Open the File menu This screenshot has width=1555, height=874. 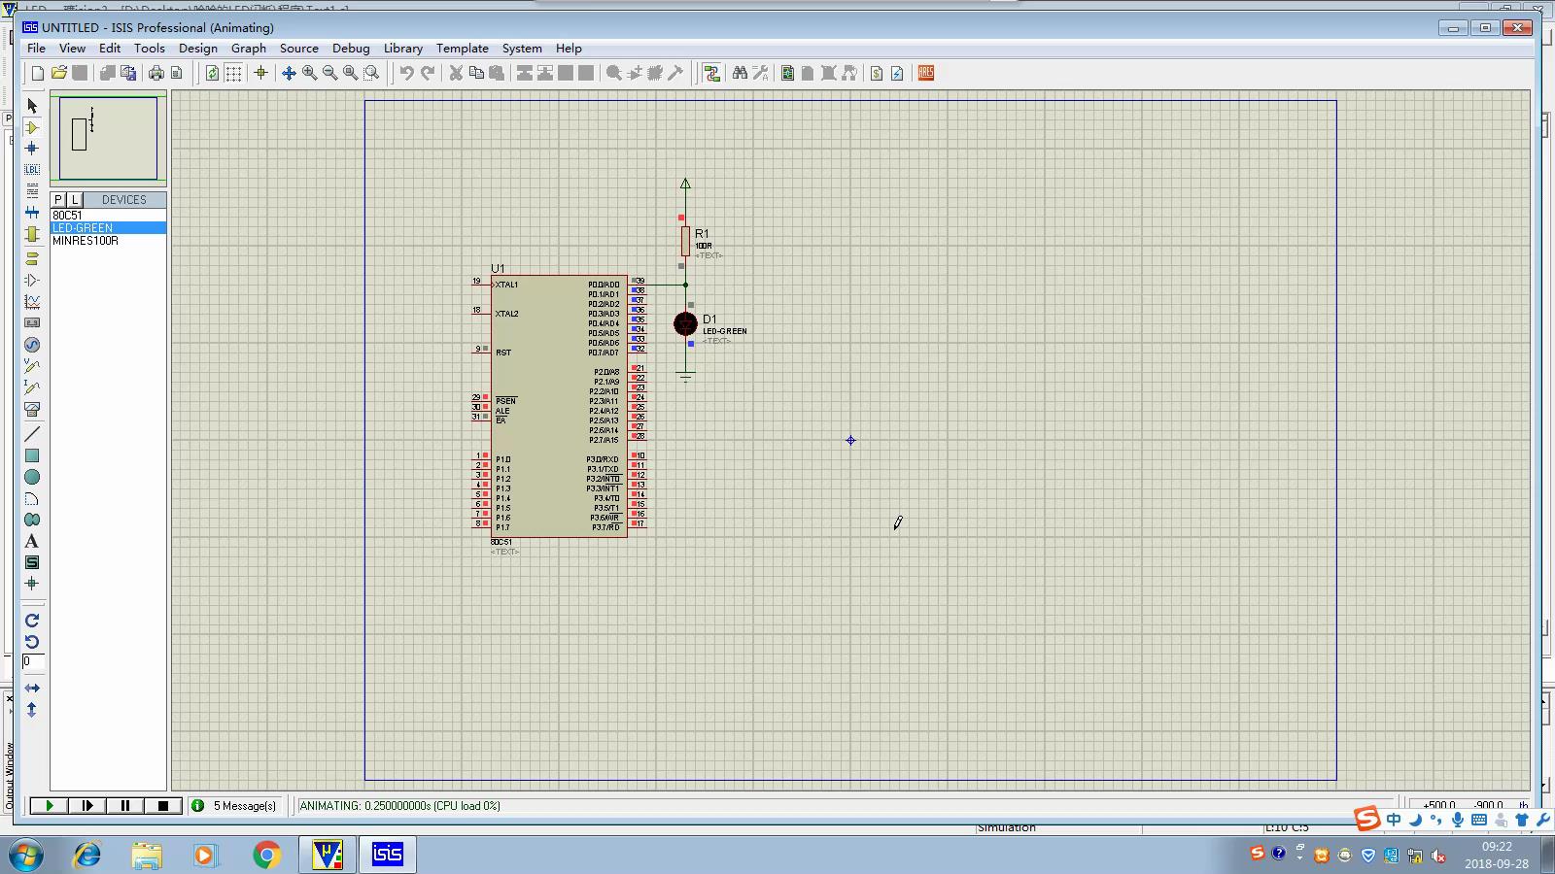tap(36, 48)
